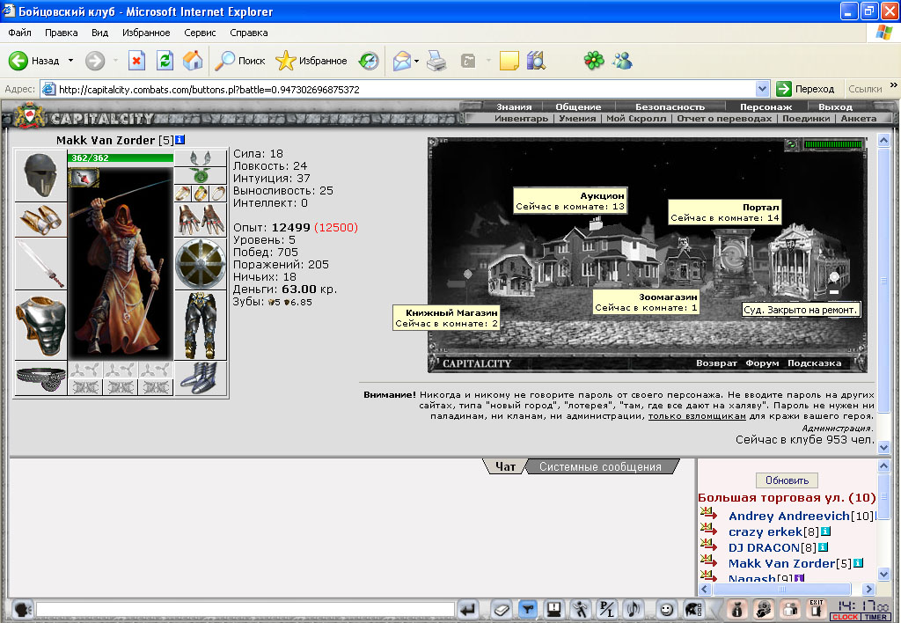Viewport: 901px width, 623px height.
Task: Toggle the chat filter funnel icon
Action: (528, 609)
